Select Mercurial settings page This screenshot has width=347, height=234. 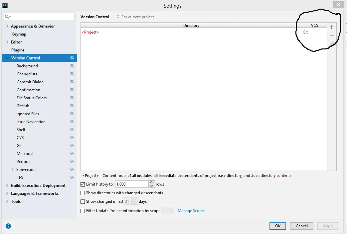pos(25,153)
